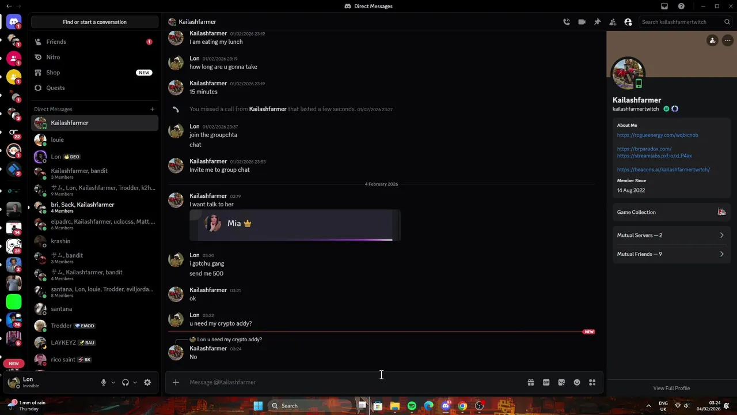Image resolution: width=737 pixels, height=415 pixels.
Task: Add friends to DM icon
Action: point(613,22)
